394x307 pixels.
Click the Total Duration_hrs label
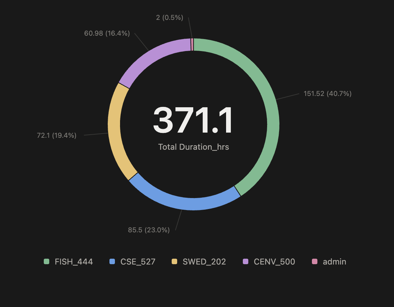193,147
